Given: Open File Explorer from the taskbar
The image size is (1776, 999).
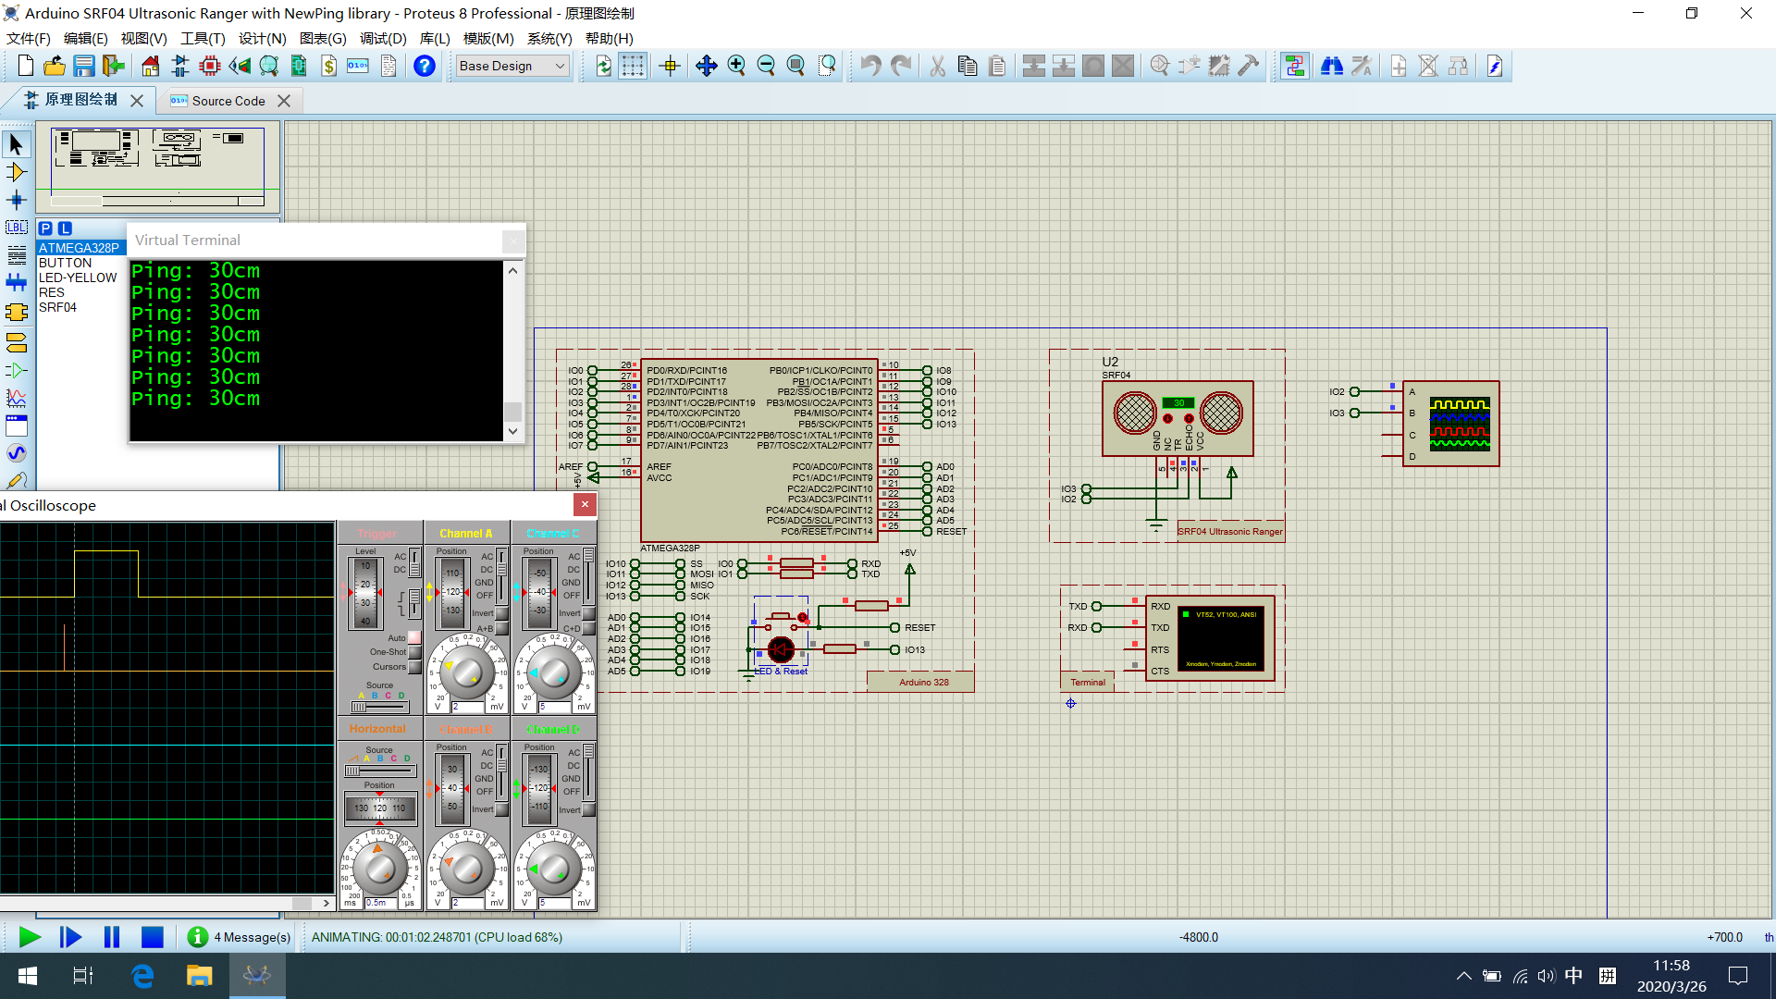Looking at the screenshot, I should coord(199,976).
